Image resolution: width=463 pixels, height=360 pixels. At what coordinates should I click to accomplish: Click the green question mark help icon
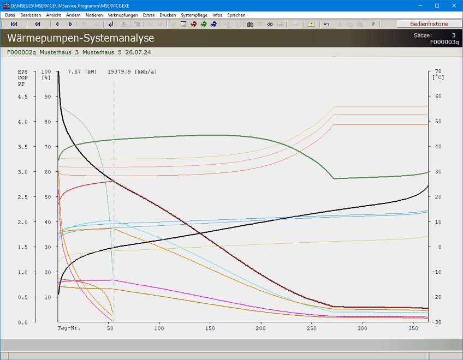point(373,24)
